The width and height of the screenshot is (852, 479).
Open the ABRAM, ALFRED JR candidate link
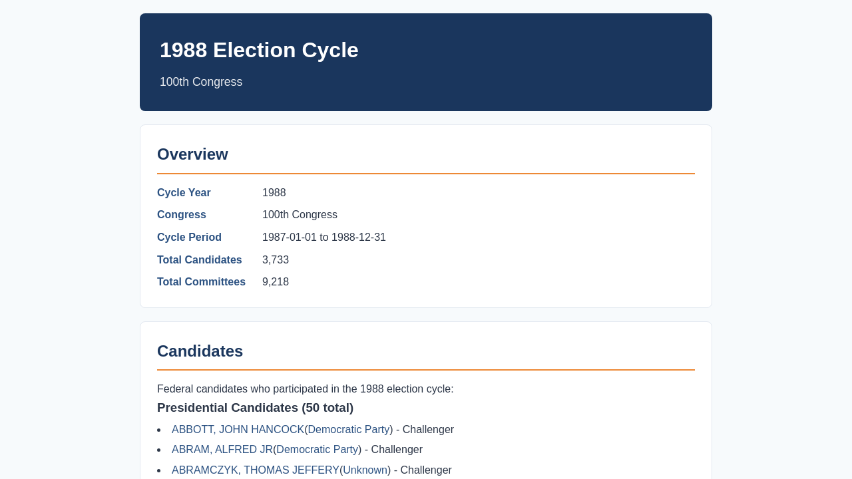pyautogui.click(x=222, y=450)
